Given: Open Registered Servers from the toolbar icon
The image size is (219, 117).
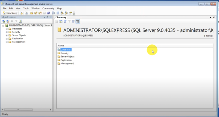Looking at the screenshot, I should (x=53, y=13).
